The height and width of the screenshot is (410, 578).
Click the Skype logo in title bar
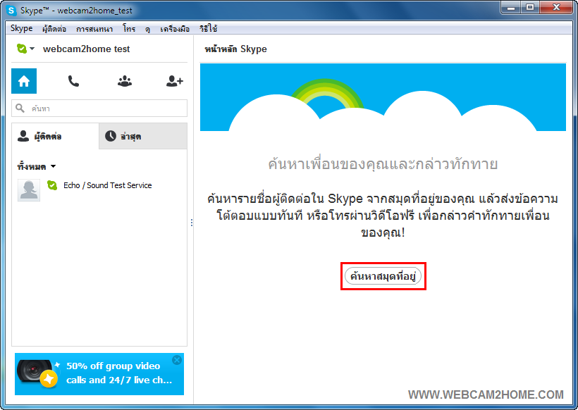pyautogui.click(x=12, y=11)
